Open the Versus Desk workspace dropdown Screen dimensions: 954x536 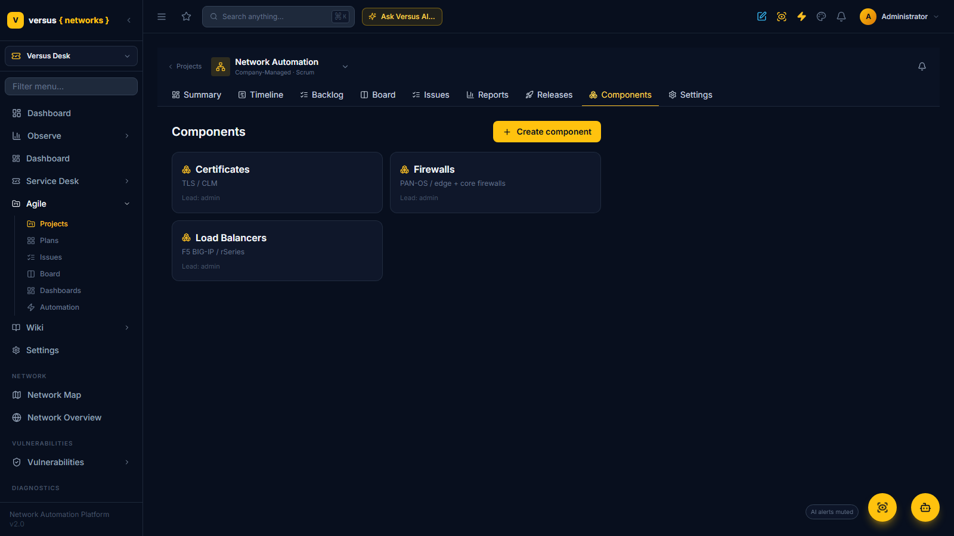coord(72,56)
